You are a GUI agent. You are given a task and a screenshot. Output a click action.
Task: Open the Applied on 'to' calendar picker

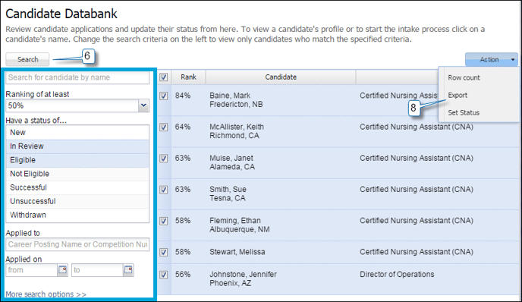(128, 269)
